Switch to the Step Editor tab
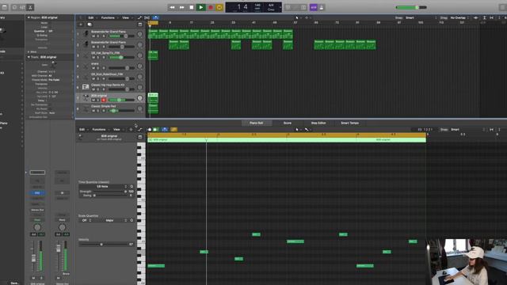The height and width of the screenshot is (285, 507). (x=318, y=123)
